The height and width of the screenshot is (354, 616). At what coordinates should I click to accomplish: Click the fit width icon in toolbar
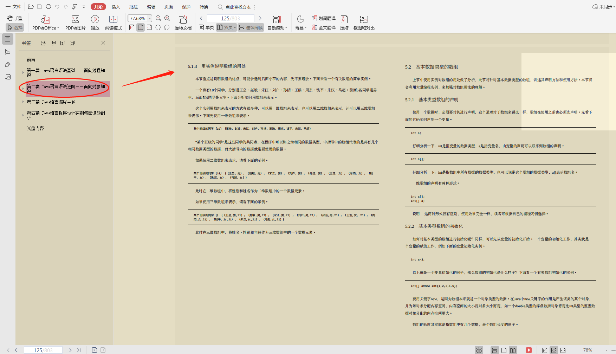pyautogui.click(x=149, y=27)
